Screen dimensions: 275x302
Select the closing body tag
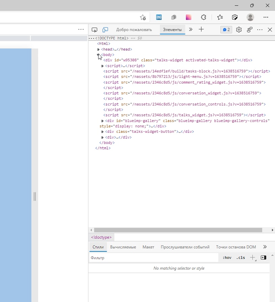click(x=107, y=143)
